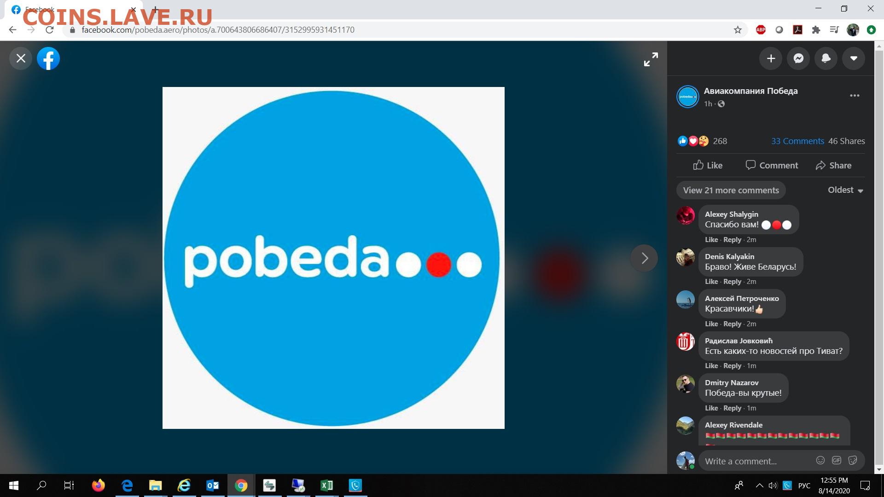
Task: Open the 33 Comments link
Action: pyautogui.click(x=797, y=141)
